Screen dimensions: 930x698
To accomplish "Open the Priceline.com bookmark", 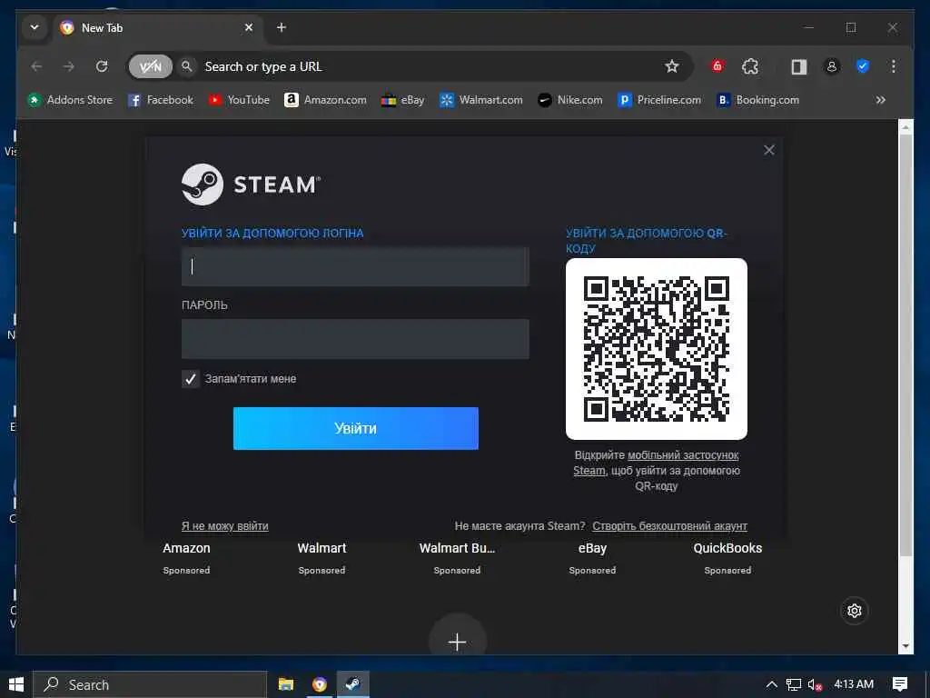I will (659, 100).
